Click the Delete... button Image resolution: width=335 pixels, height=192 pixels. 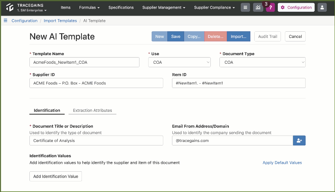point(215,36)
